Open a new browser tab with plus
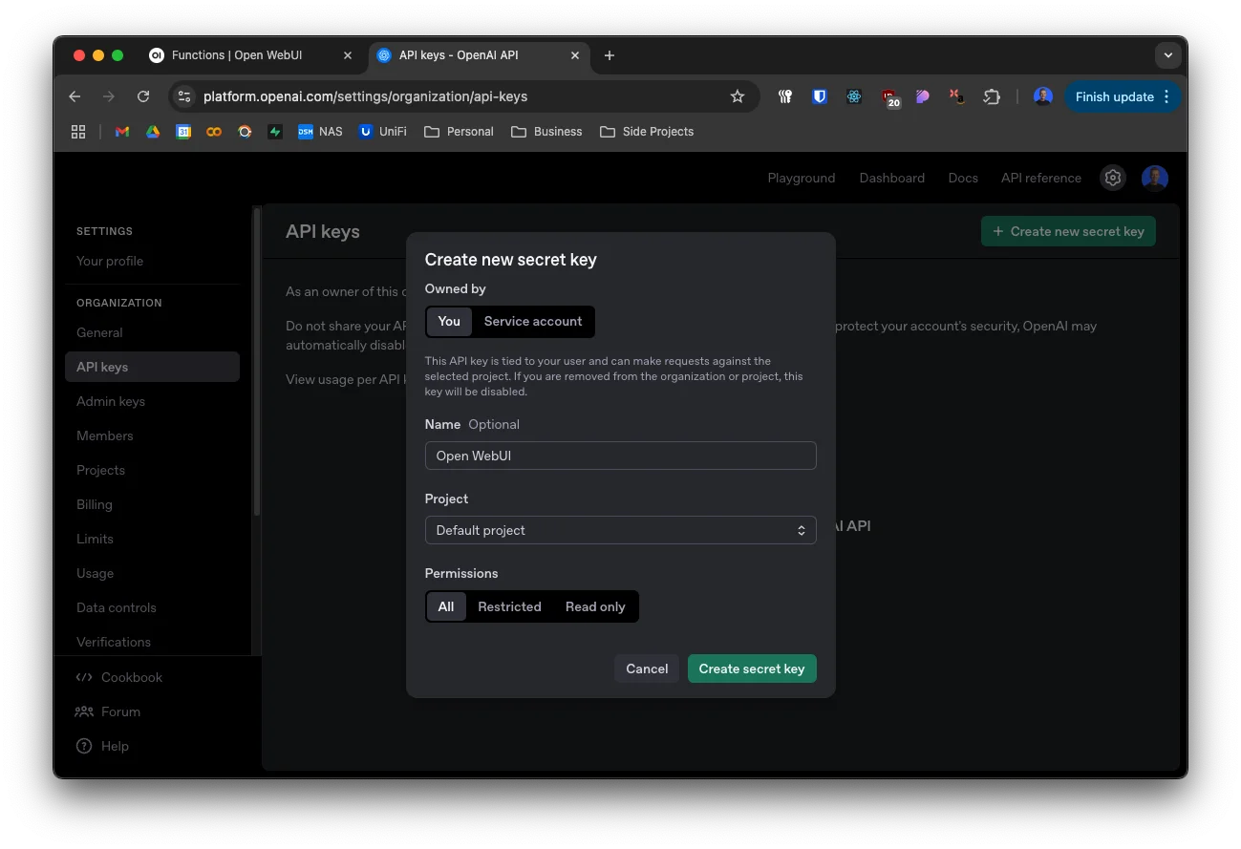Viewport: 1241px width, 849px height. [x=610, y=55]
